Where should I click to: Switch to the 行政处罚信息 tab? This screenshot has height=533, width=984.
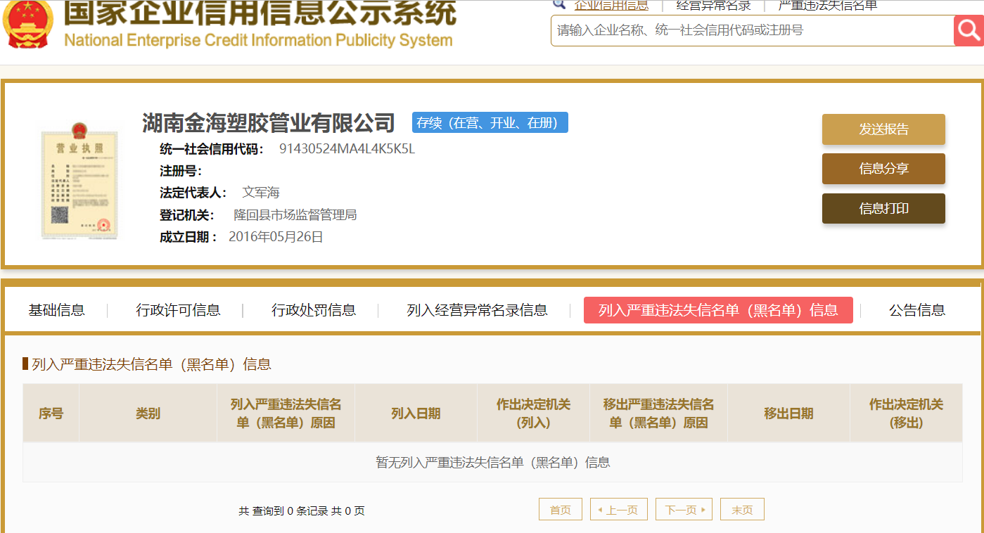click(314, 310)
